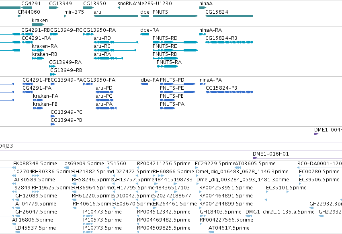342x234 pixels.
Task: Click protein aru-PC
Action: point(104,100)
